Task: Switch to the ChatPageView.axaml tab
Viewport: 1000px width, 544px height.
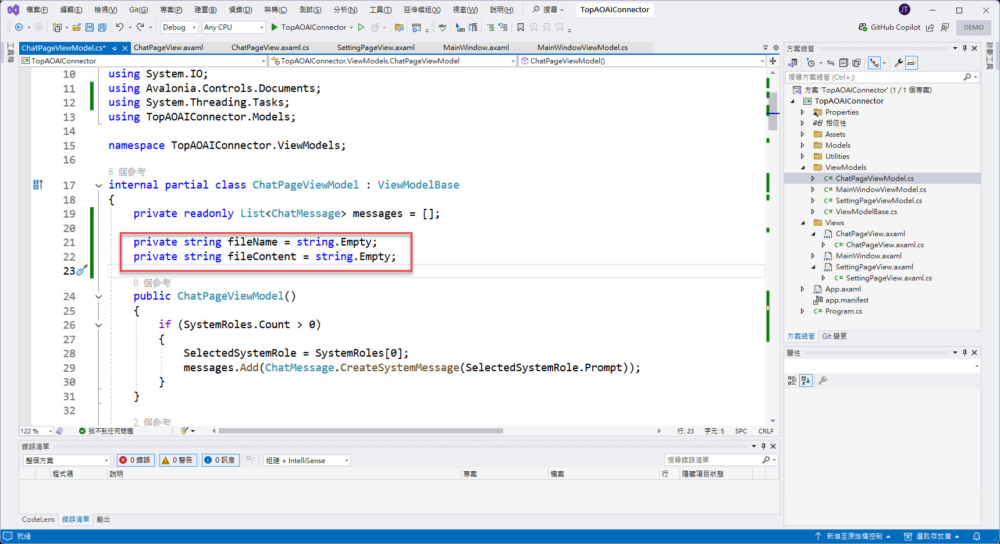Action: [x=168, y=48]
